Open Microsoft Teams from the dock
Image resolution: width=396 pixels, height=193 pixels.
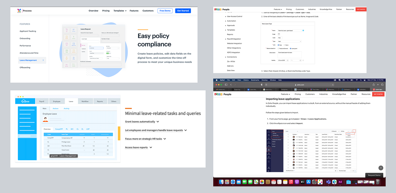[x=328, y=182]
